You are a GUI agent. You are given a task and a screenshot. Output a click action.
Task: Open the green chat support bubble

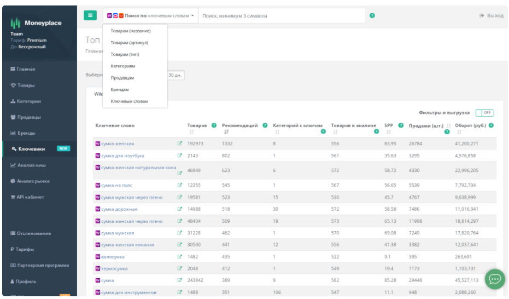(x=495, y=279)
